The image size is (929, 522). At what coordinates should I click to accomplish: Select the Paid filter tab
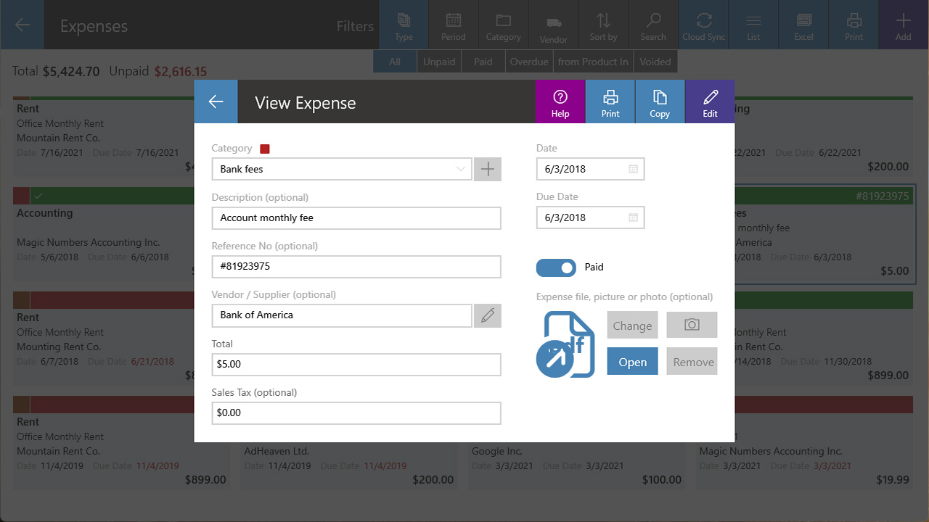point(483,62)
